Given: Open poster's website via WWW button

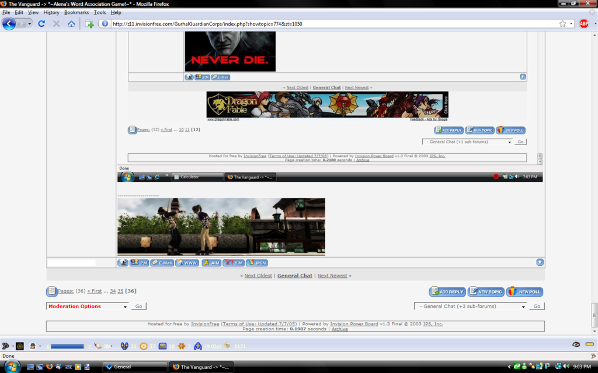Looking at the screenshot, I should tap(187, 263).
